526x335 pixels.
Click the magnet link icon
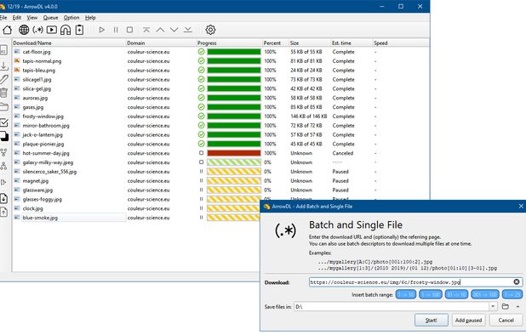pos(66,30)
